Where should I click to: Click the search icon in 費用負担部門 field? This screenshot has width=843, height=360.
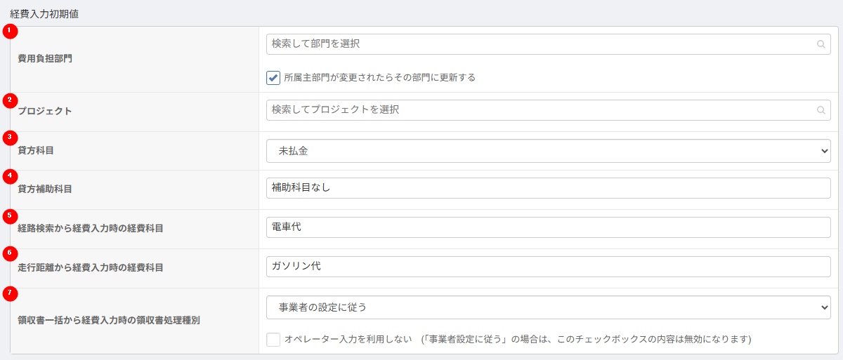(821, 44)
